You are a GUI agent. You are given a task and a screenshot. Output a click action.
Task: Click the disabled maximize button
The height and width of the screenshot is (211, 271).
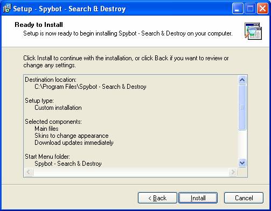(251, 9)
